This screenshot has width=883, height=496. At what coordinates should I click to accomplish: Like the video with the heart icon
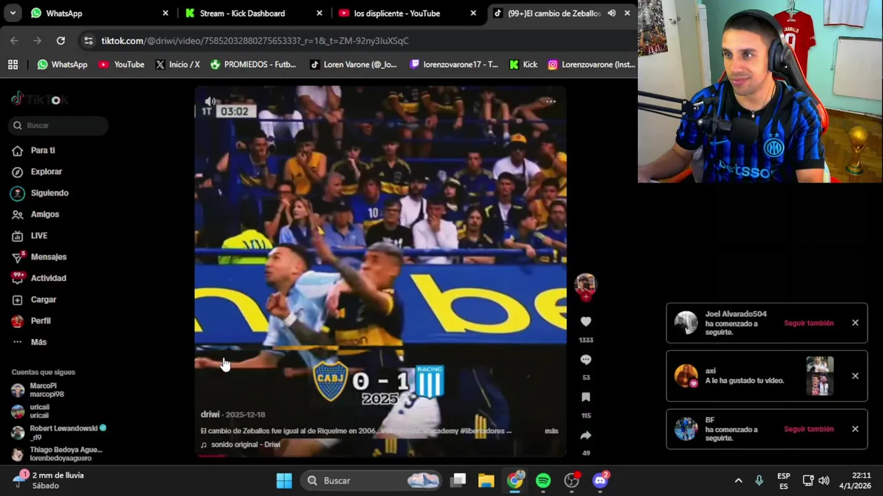click(586, 322)
